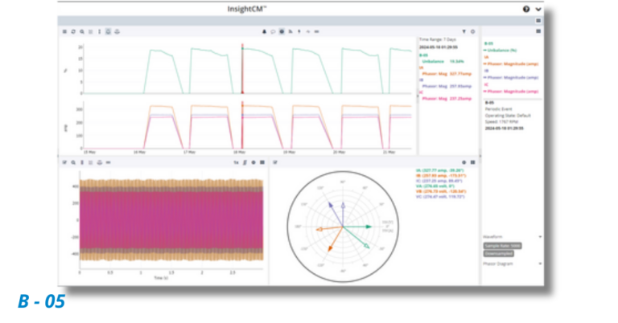Open trend viewer settings gear
618x323 pixels.
pos(472,31)
